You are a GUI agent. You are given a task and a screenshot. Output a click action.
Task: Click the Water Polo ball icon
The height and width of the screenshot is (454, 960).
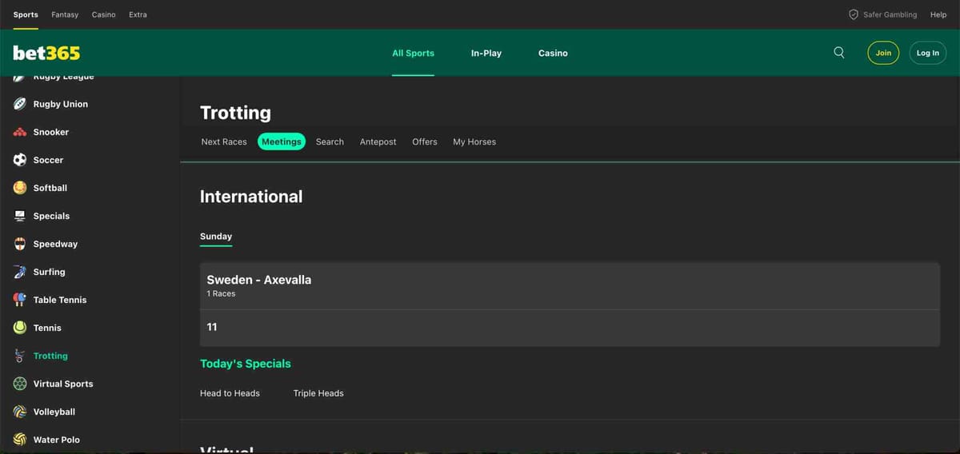click(x=20, y=440)
